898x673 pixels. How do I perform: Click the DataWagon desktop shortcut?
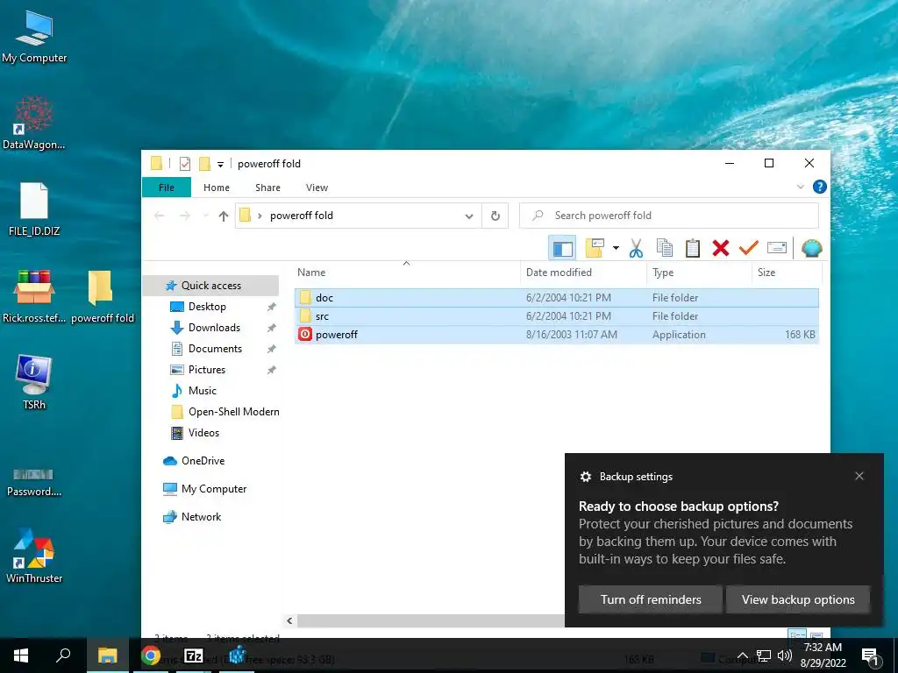34,123
